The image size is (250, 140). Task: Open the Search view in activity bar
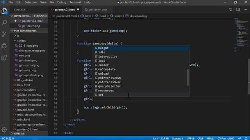pos(4,23)
